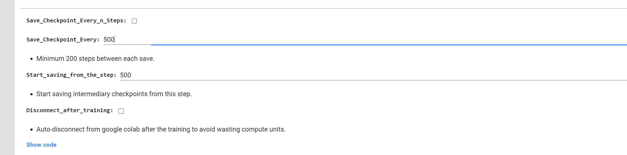627x155 pixels.
Task: Focus the Save_Checkpoint_Every input field
Action: [365, 40]
